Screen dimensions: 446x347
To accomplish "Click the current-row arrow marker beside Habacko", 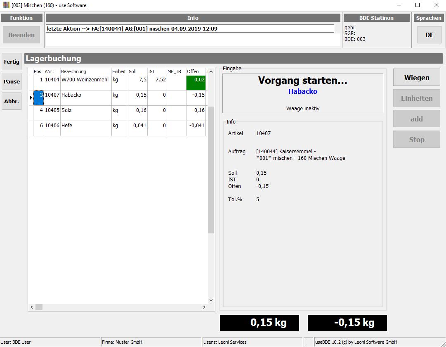I will coord(31,98).
